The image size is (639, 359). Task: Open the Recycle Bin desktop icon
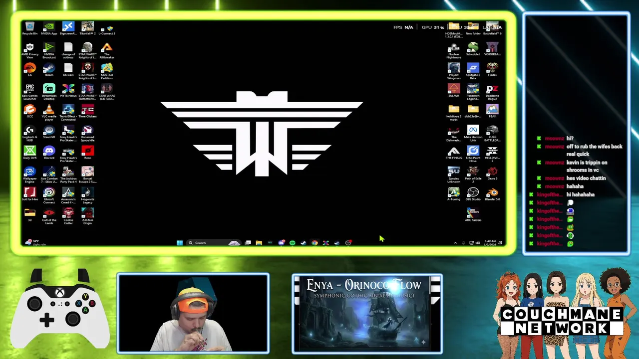point(29,28)
